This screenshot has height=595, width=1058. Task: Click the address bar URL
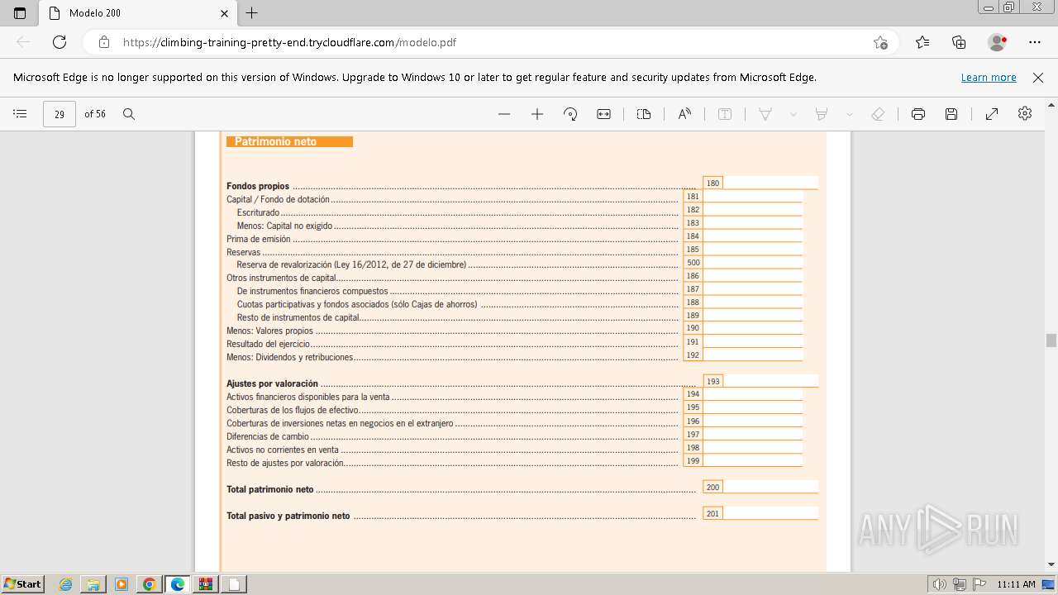(289, 42)
